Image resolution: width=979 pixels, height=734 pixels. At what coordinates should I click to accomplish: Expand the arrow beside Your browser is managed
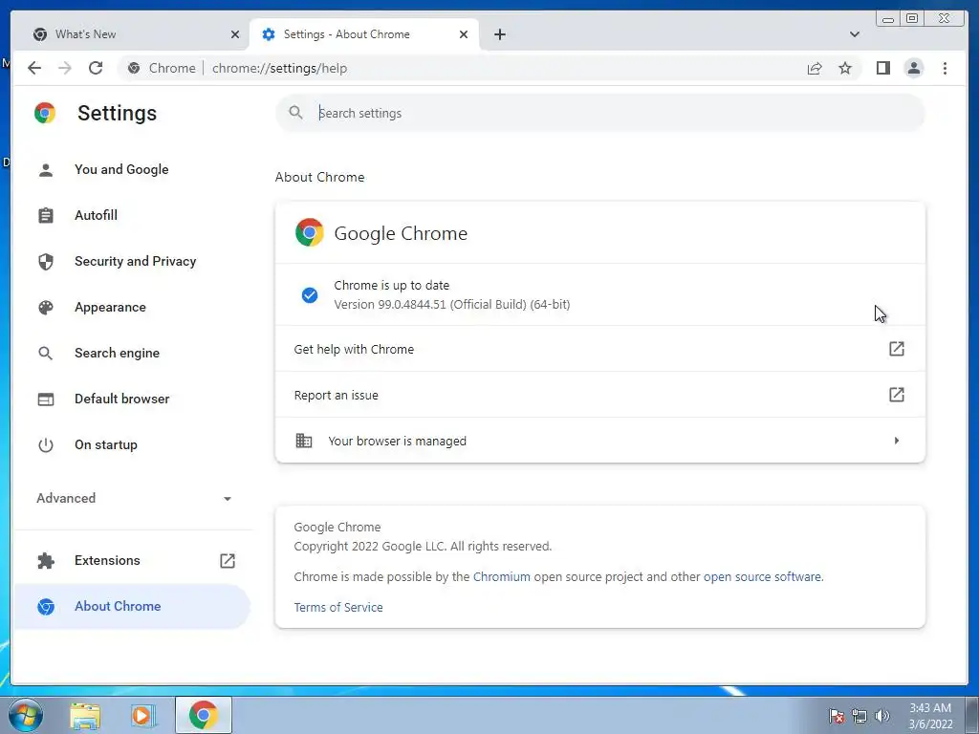[897, 441]
